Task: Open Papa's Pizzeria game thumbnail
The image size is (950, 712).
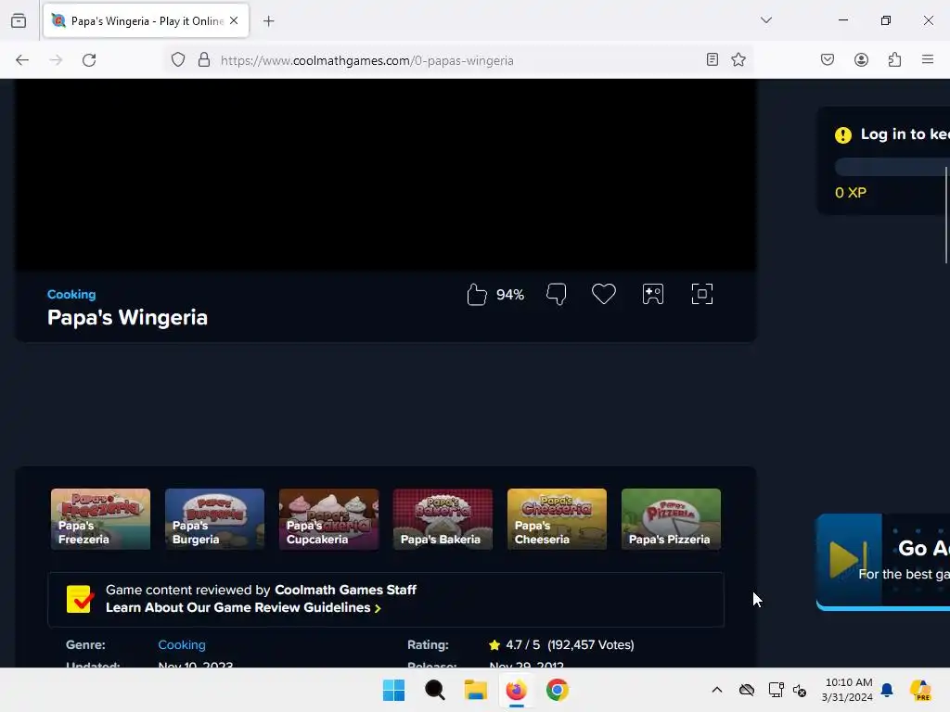Action: coord(672,519)
